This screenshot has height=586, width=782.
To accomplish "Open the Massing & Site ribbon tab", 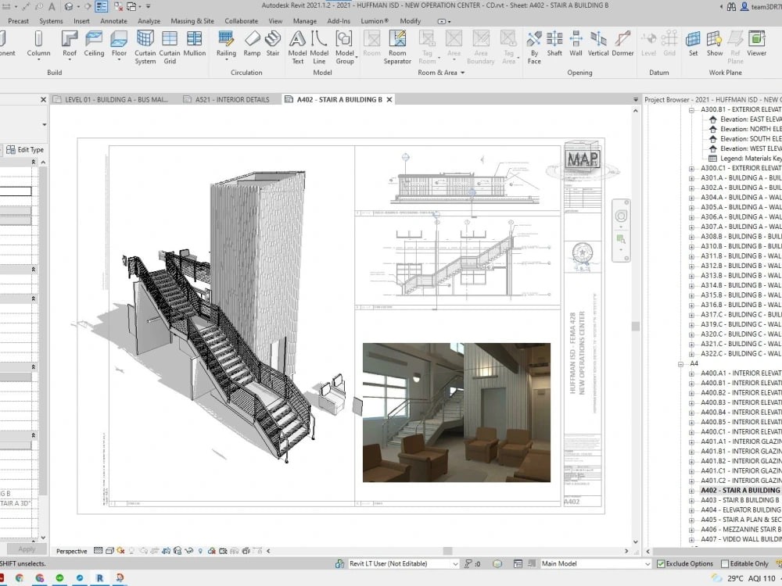I will 192,21.
